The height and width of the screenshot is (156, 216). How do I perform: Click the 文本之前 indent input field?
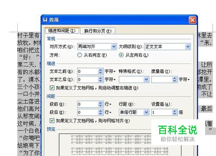pos(88,71)
